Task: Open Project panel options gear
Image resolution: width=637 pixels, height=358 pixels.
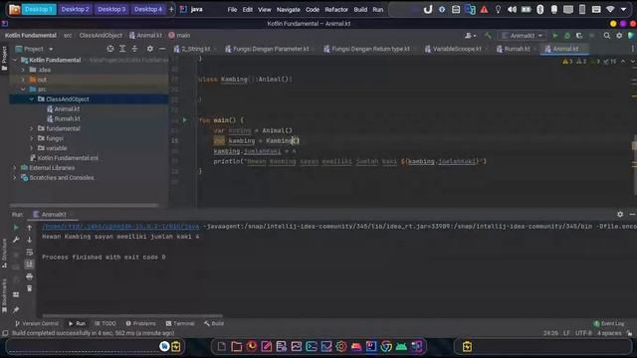Action: click(150, 49)
